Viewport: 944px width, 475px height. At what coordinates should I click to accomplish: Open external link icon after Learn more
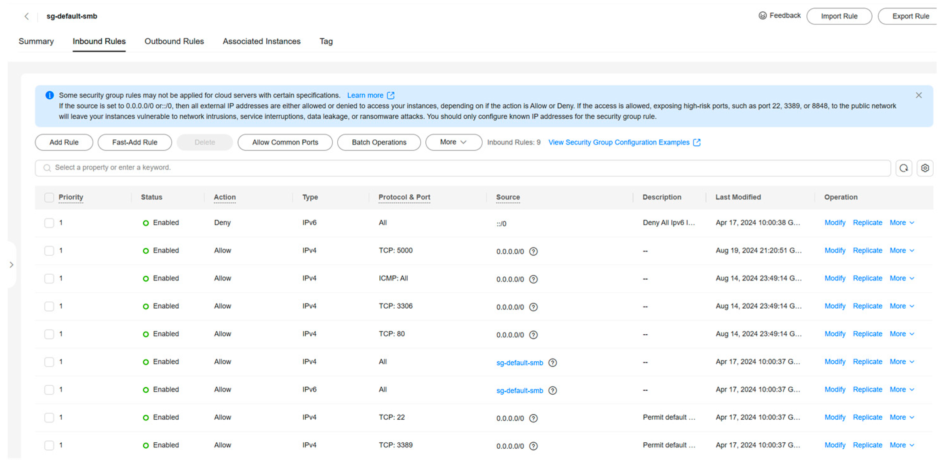coord(391,95)
